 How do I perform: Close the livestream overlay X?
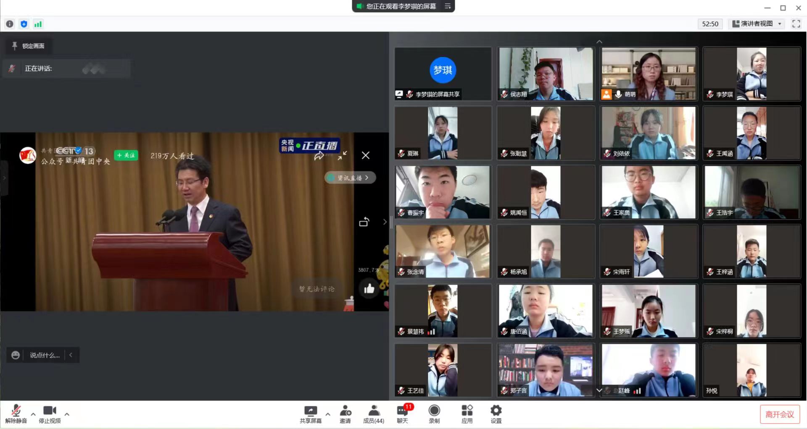(x=366, y=155)
